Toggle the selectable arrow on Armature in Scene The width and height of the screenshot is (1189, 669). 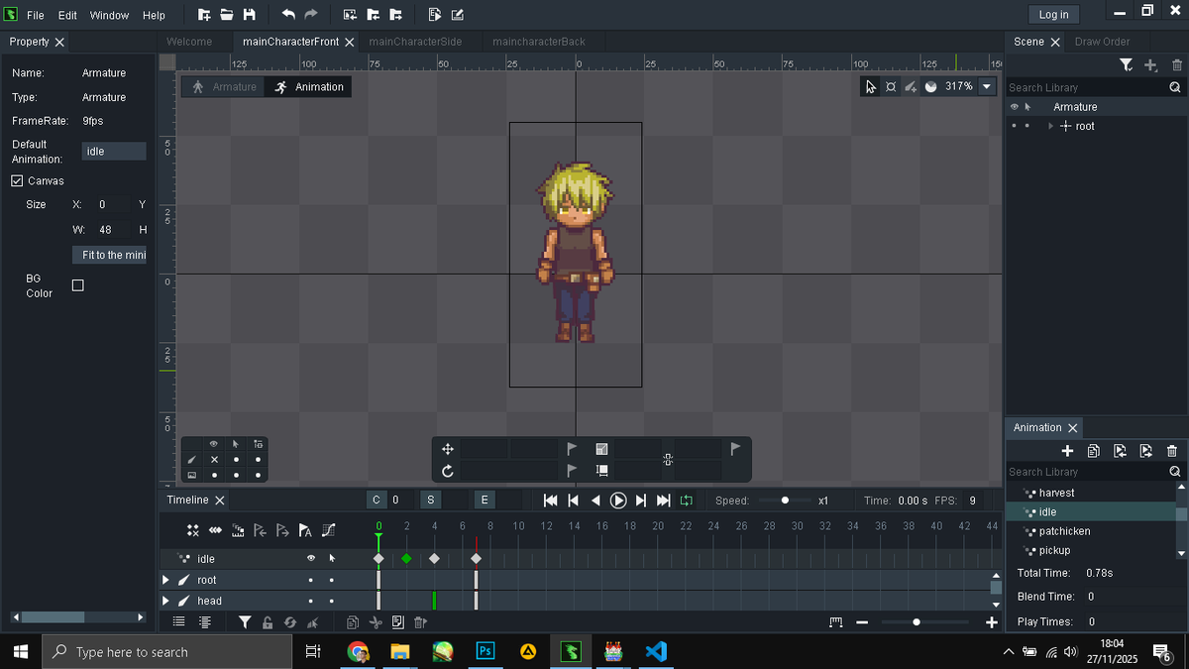(1027, 107)
